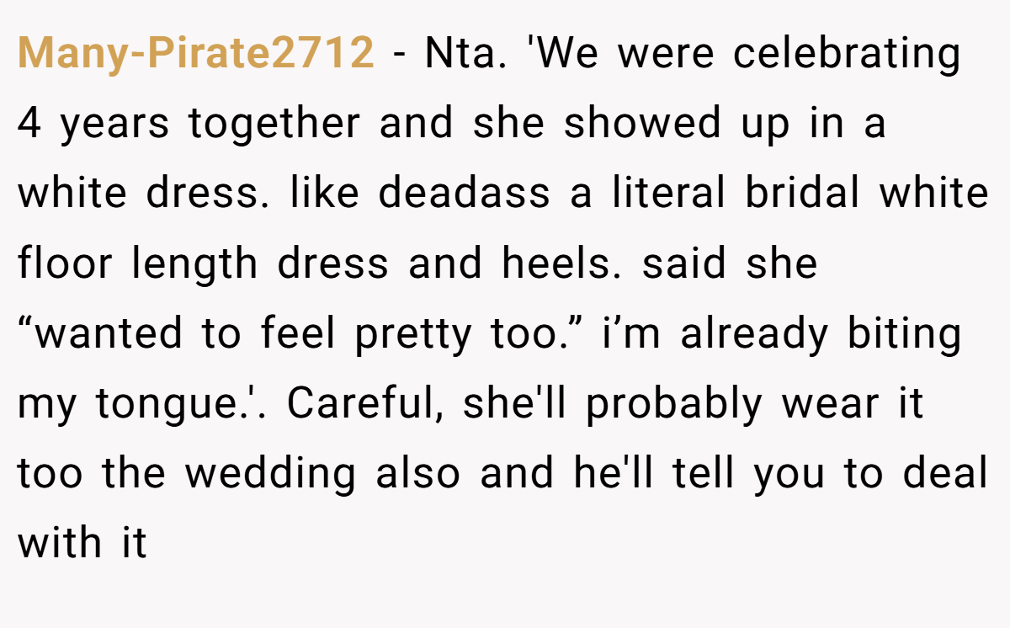Click the word "deal" in the comment
The image size is (1010, 628).
945,475
